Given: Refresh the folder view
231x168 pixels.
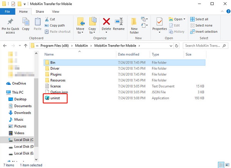Looking at the screenshot, I should [x=176, y=46].
